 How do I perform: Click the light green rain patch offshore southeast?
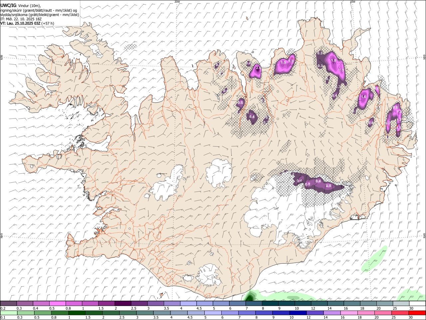[374, 259]
